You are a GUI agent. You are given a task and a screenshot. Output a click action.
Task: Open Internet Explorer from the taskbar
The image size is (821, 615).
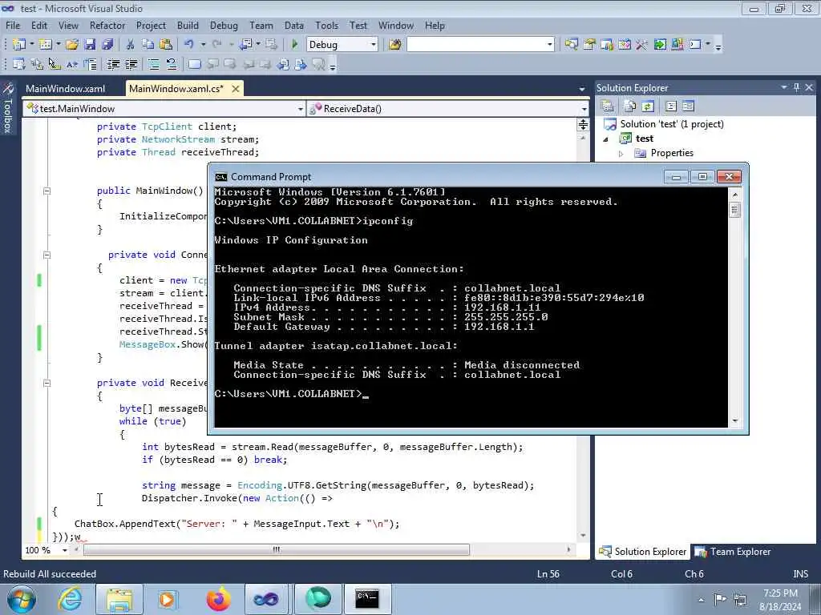71,599
